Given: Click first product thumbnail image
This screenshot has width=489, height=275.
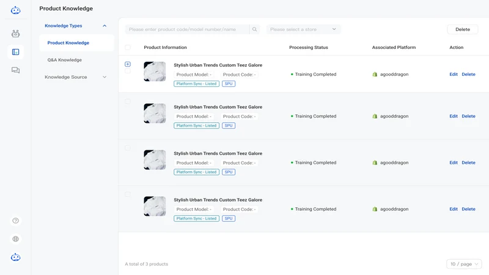Looking at the screenshot, I should [x=155, y=71].
